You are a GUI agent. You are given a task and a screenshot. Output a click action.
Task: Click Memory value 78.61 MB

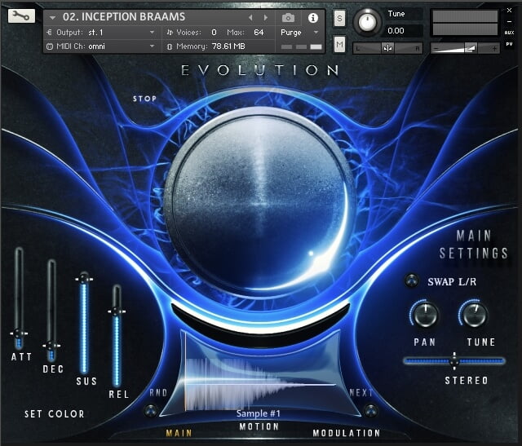click(228, 46)
